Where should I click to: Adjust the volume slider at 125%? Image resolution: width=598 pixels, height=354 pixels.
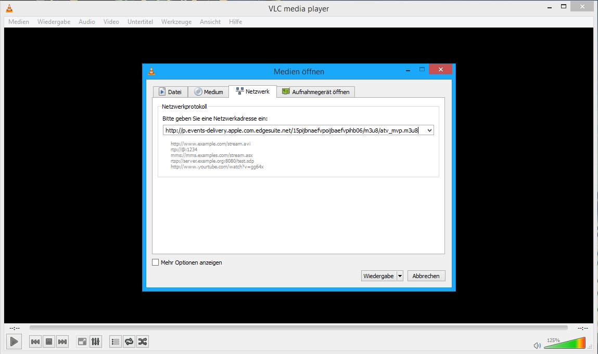pos(565,343)
